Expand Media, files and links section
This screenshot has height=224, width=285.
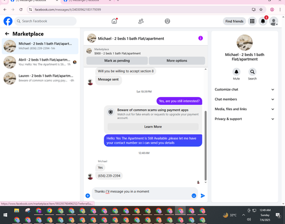tap(245, 109)
